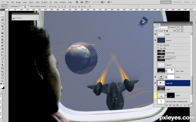Open the Layer menu
The image size is (196, 122).
pyautogui.click(x=25, y=2)
